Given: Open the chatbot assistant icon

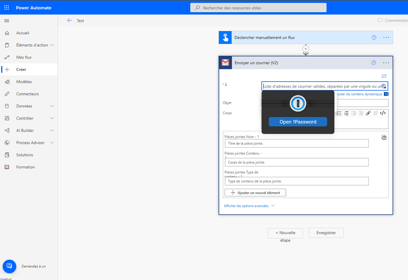Looking at the screenshot, I should pos(9,266).
